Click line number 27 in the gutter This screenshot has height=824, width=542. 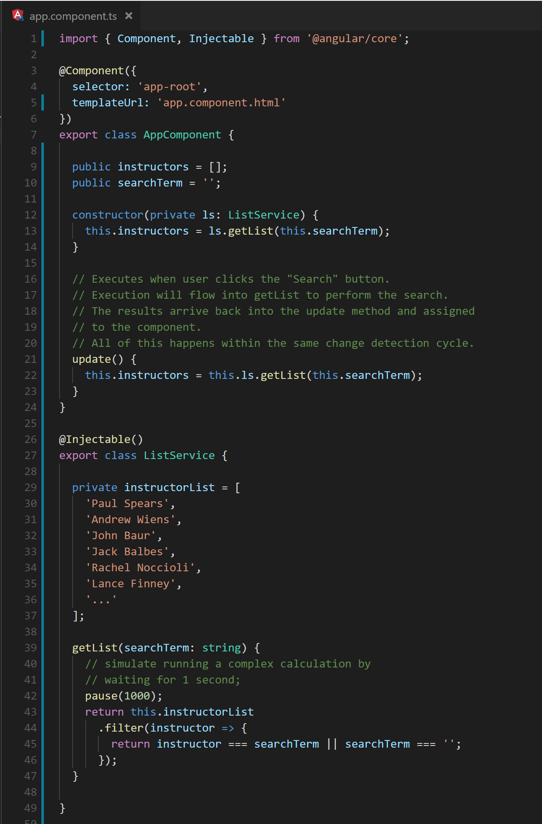pos(31,455)
